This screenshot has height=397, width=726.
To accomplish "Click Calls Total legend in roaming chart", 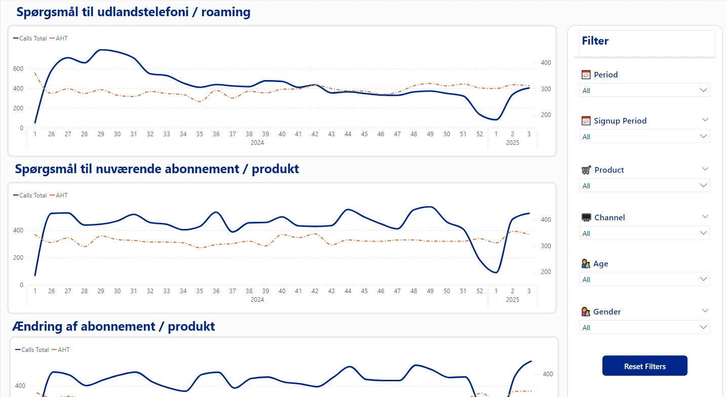I will [32, 38].
